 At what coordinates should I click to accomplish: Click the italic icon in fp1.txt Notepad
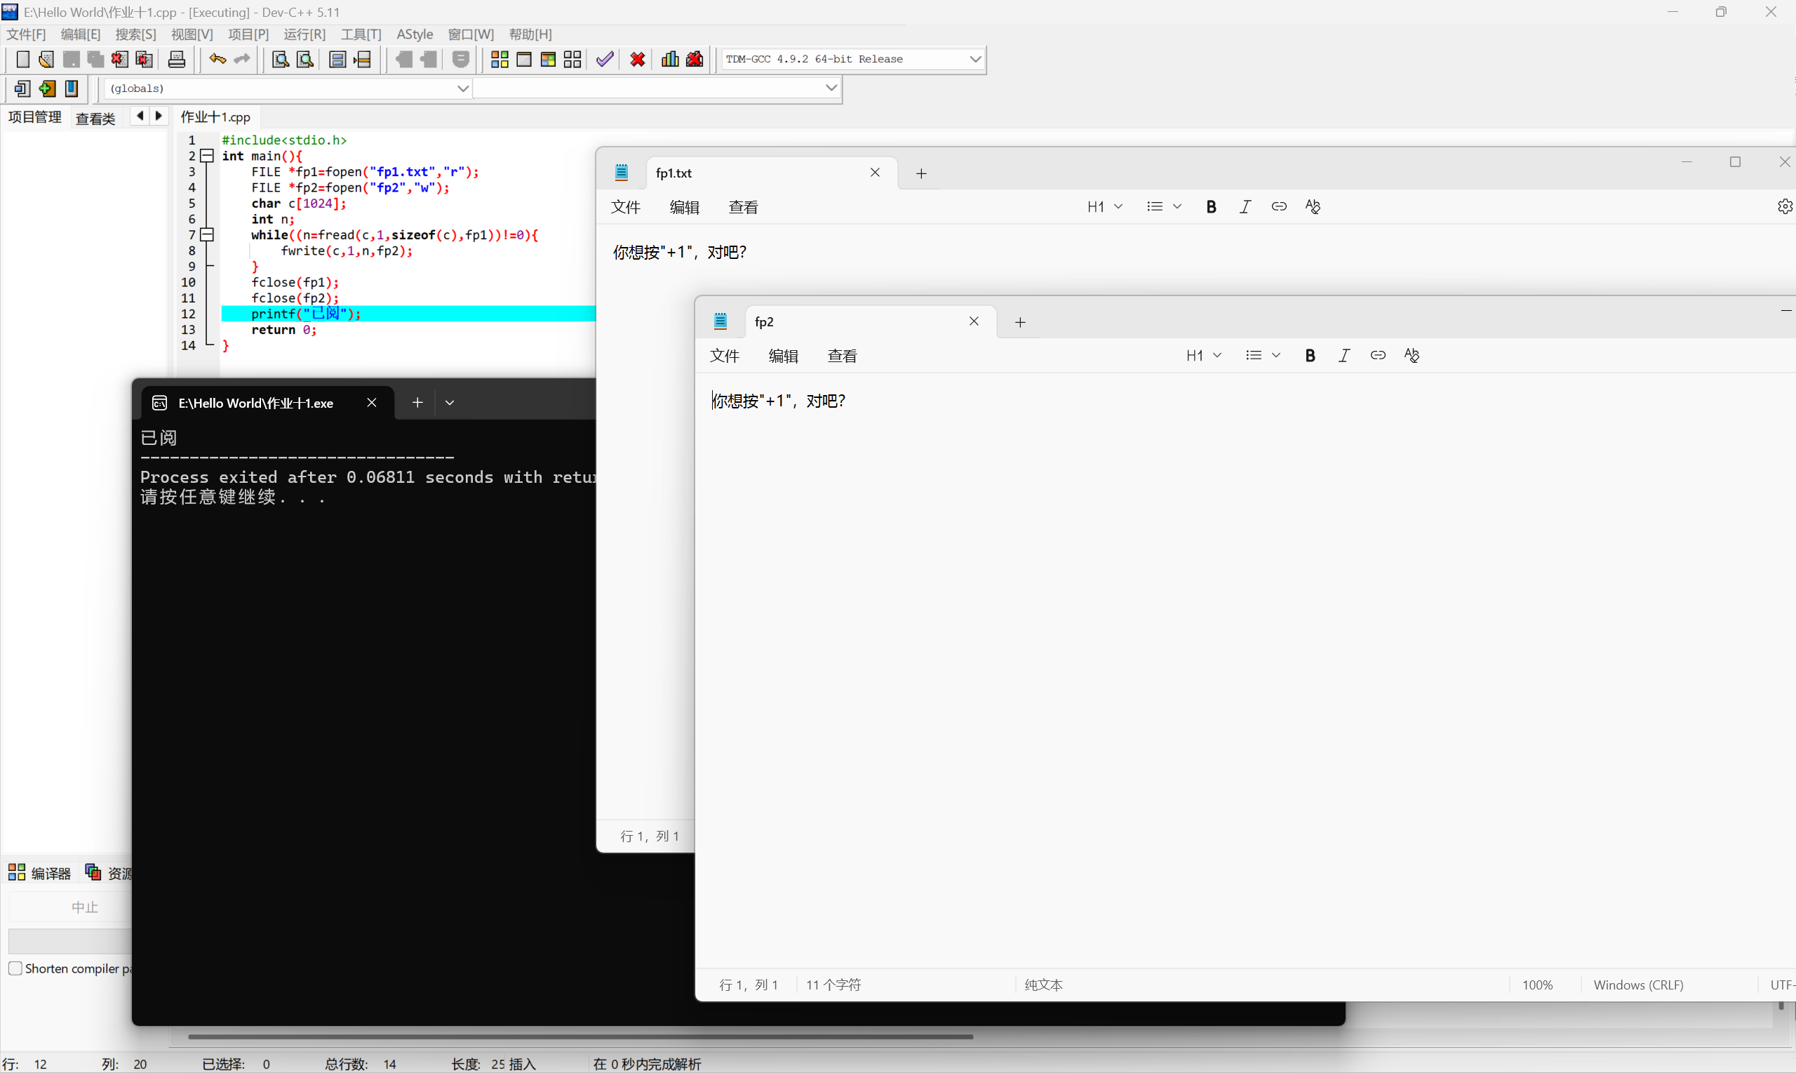1245,207
